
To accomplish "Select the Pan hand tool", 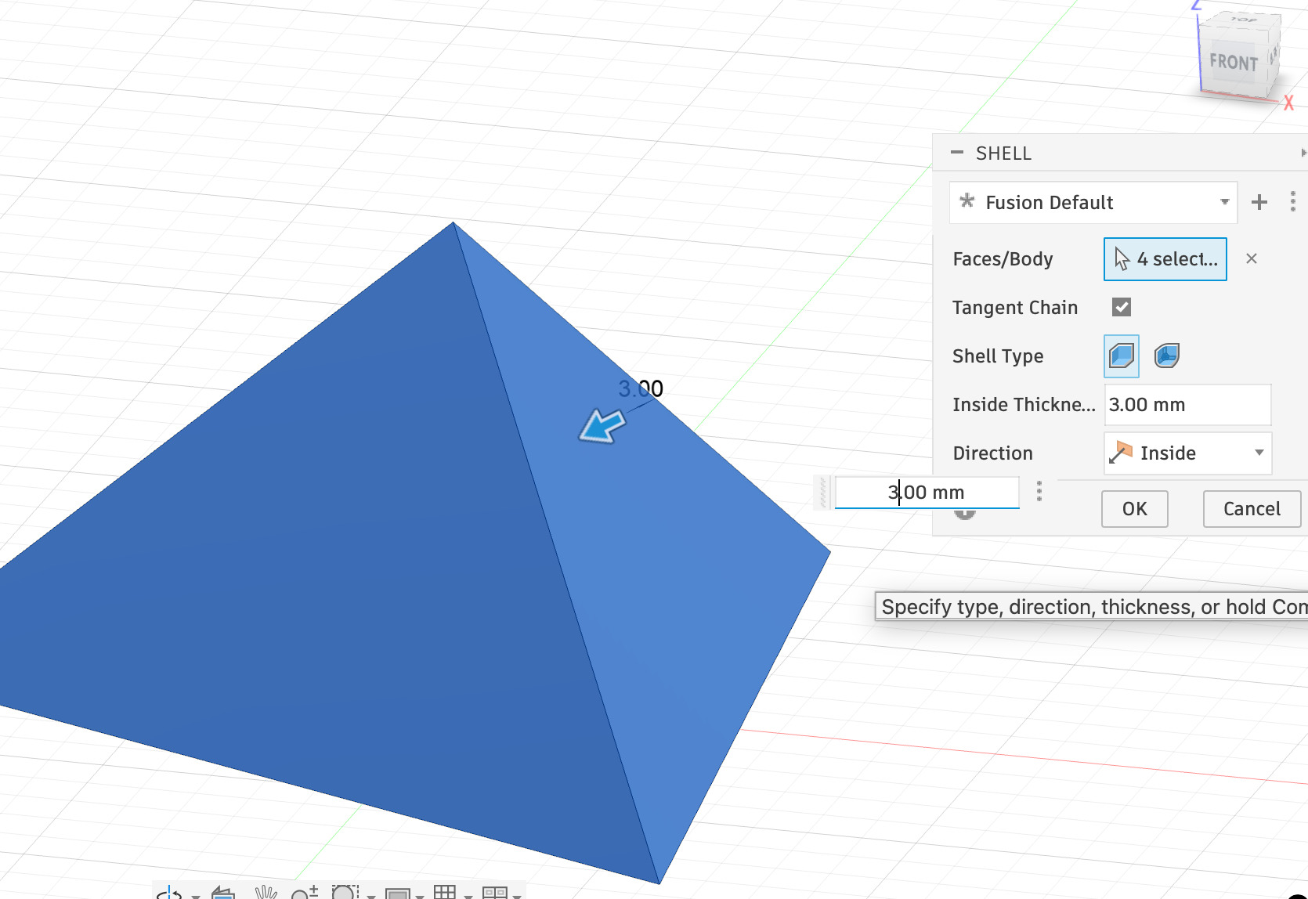I will pos(266,893).
